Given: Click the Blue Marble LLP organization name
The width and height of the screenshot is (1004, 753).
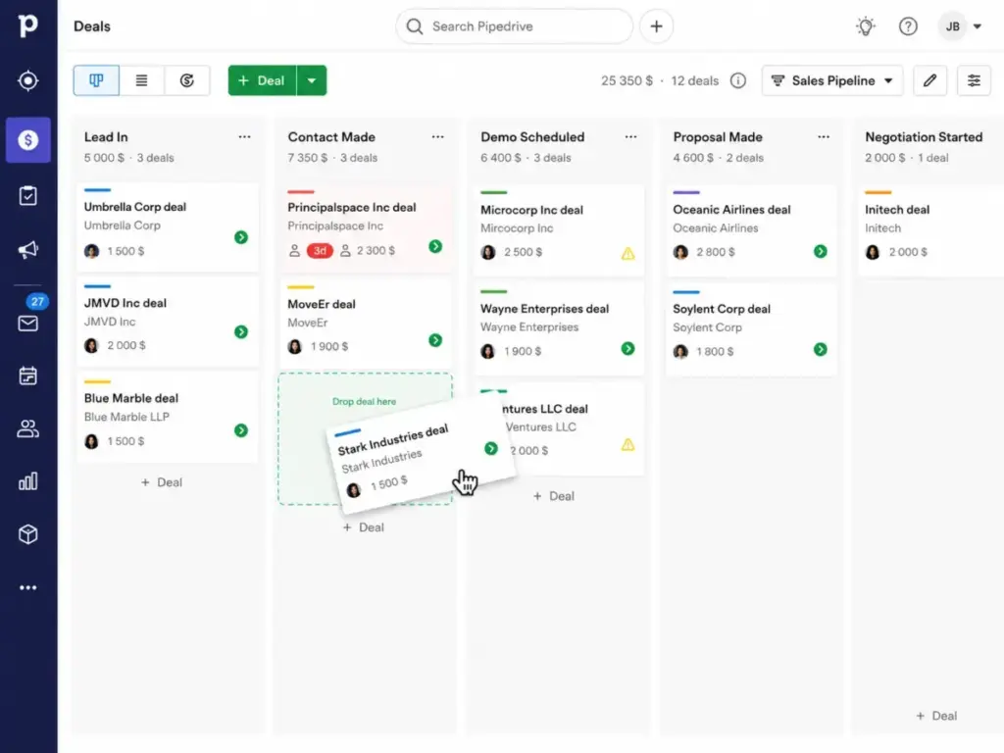Looking at the screenshot, I should point(126,417).
